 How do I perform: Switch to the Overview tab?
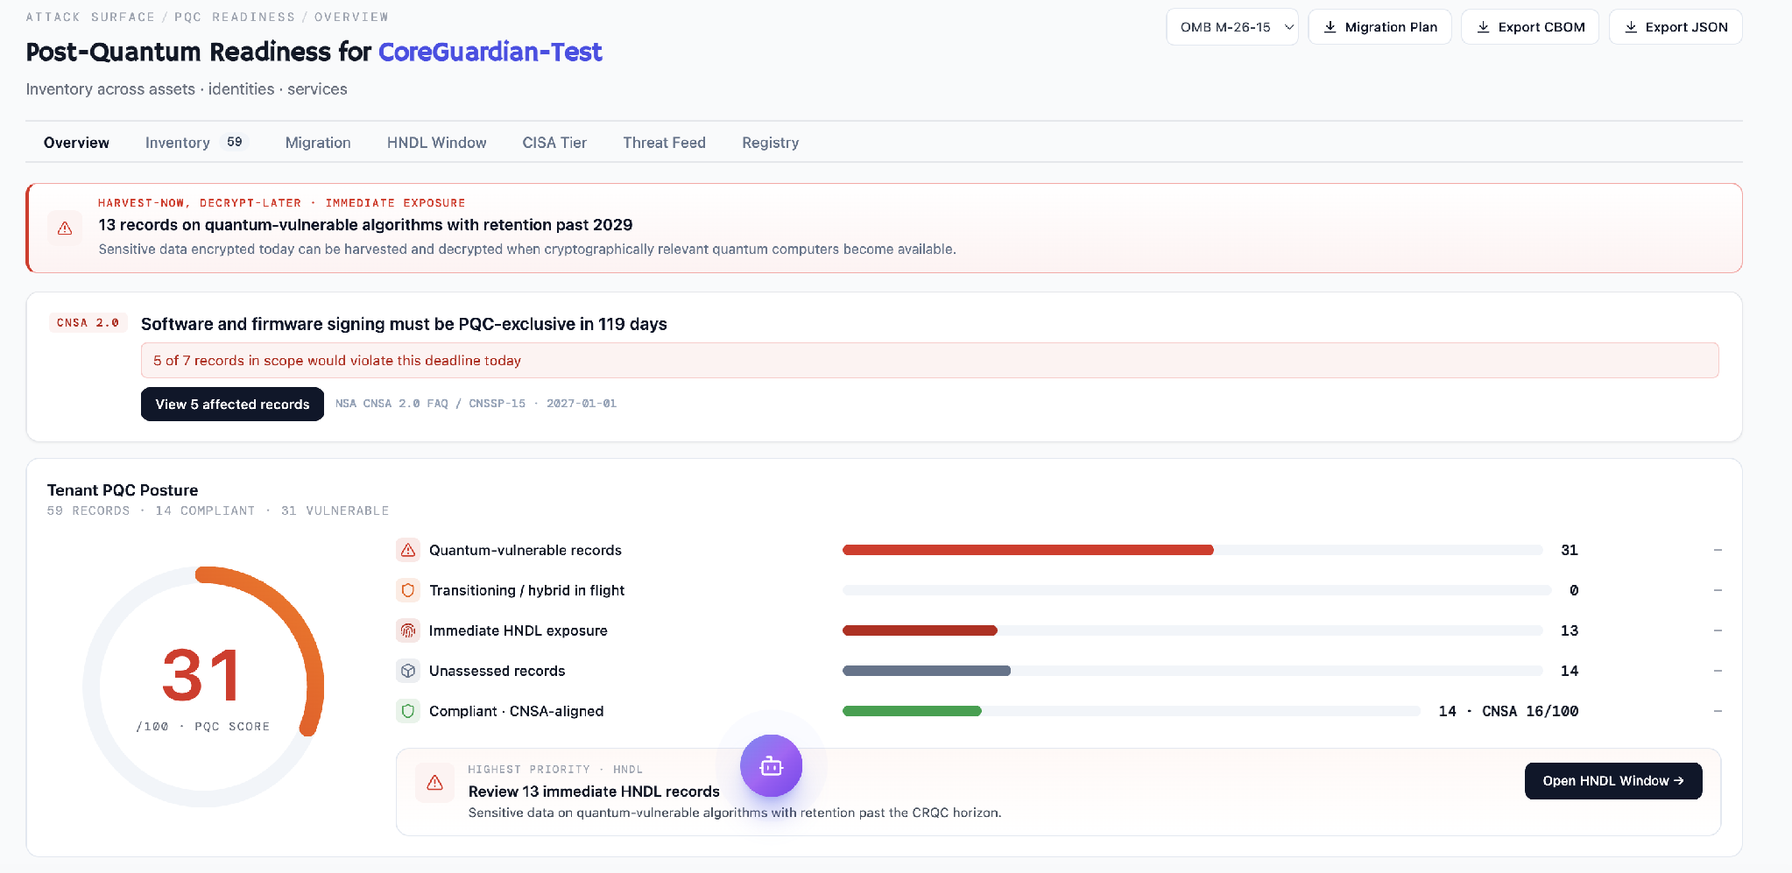coord(76,143)
